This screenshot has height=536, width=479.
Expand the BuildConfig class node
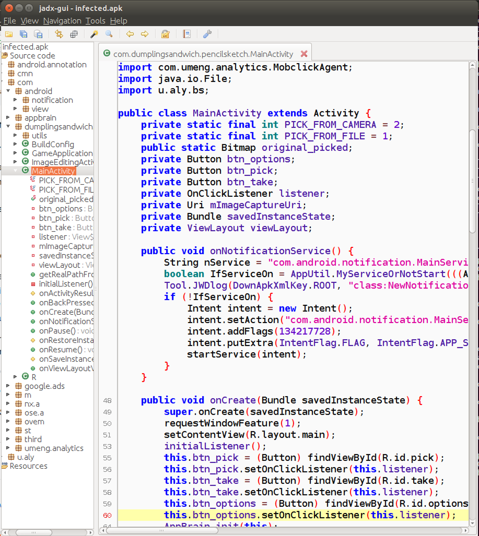[x=15, y=144]
